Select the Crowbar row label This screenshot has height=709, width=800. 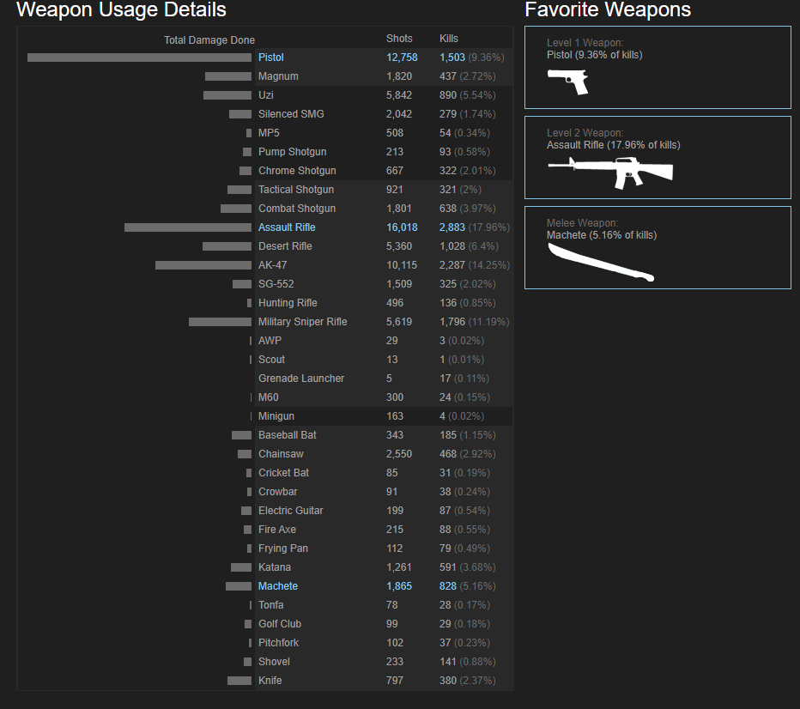coord(277,491)
